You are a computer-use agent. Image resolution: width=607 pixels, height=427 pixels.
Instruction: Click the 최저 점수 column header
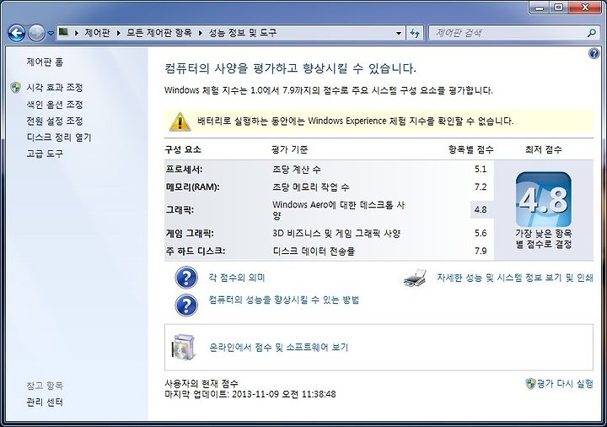tap(543, 149)
